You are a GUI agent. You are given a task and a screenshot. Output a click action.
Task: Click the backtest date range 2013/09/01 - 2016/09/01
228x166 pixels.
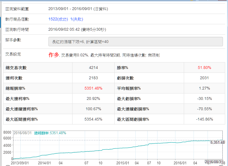78,9
